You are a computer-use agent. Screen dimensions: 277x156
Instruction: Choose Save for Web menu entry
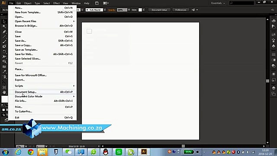(x=42, y=54)
